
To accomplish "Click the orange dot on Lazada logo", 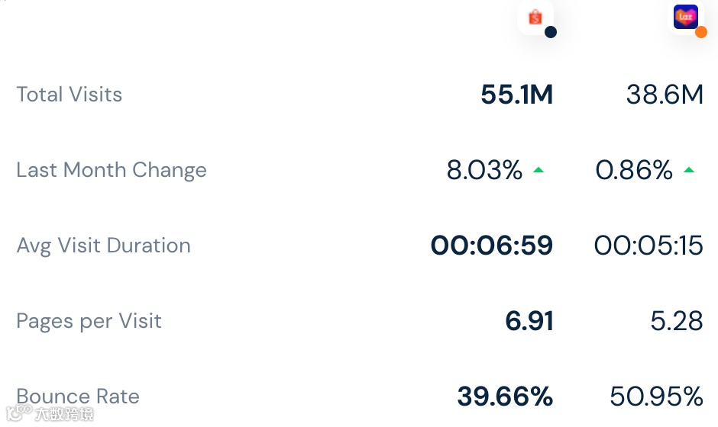I will tap(701, 32).
